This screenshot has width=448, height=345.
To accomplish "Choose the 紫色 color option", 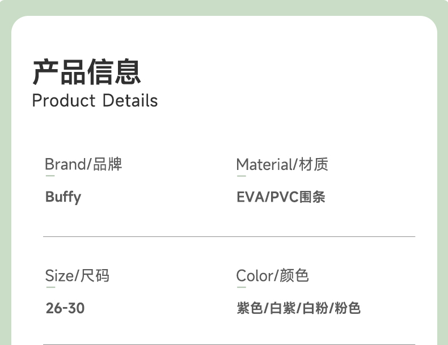I will [249, 308].
